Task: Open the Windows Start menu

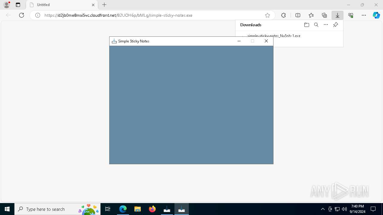Action: click(7, 209)
